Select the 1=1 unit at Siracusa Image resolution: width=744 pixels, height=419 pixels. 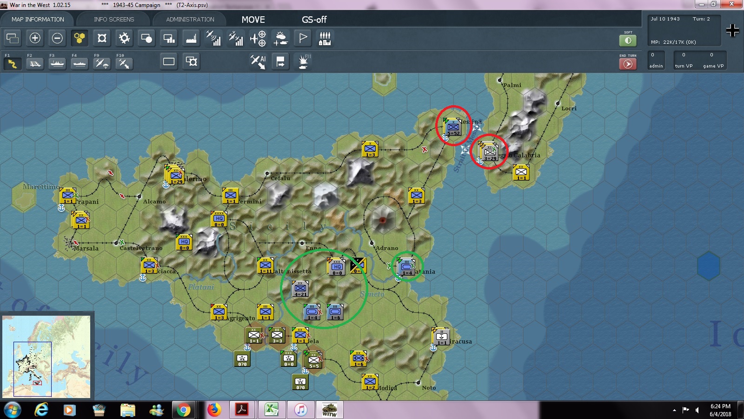[441, 336]
